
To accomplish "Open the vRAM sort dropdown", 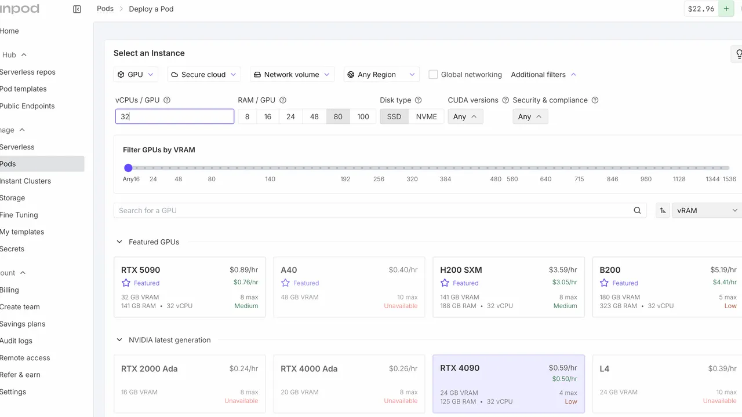I will [x=707, y=211].
